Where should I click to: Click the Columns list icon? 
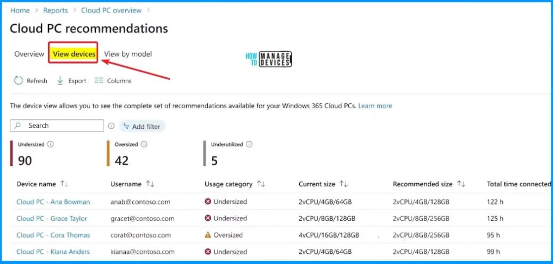99,81
